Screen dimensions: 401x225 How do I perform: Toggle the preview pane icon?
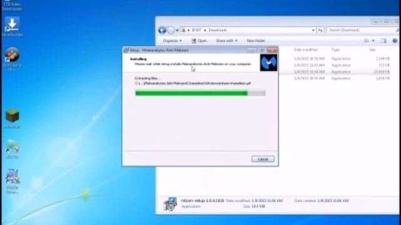(383, 41)
